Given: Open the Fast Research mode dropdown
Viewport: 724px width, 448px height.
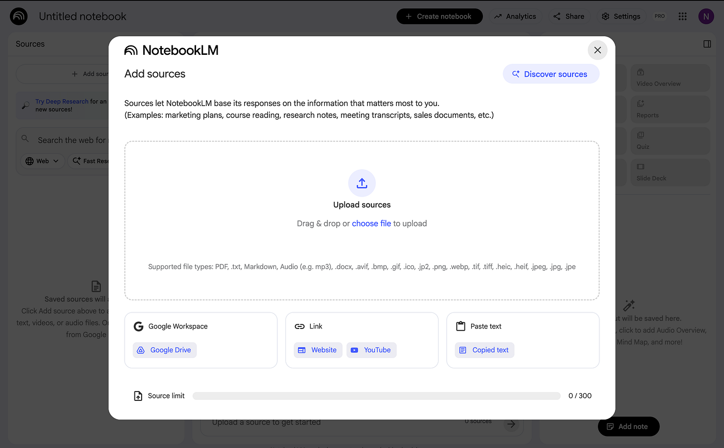Looking at the screenshot, I should click(90, 161).
